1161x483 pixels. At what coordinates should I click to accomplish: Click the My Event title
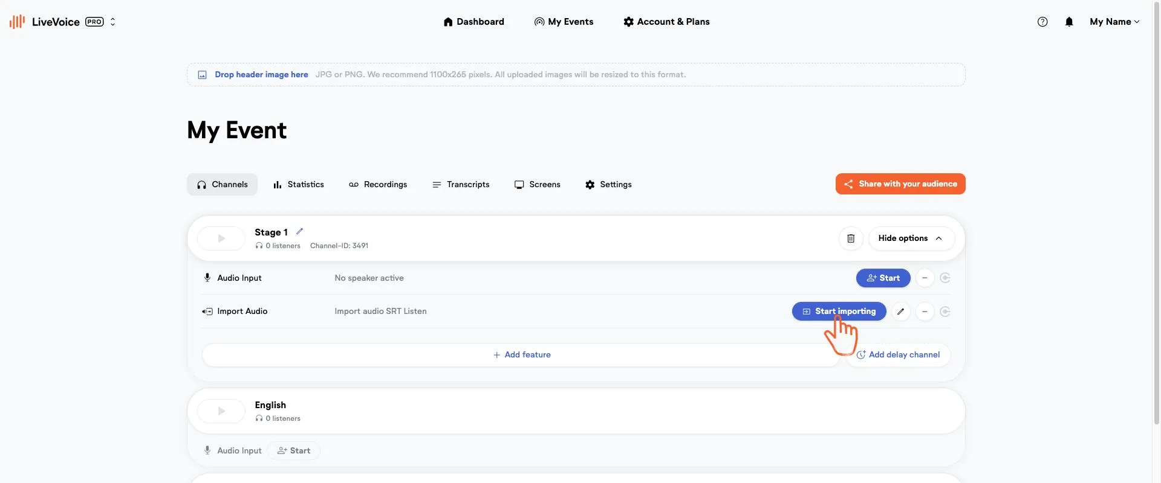[x=236, y=130]
